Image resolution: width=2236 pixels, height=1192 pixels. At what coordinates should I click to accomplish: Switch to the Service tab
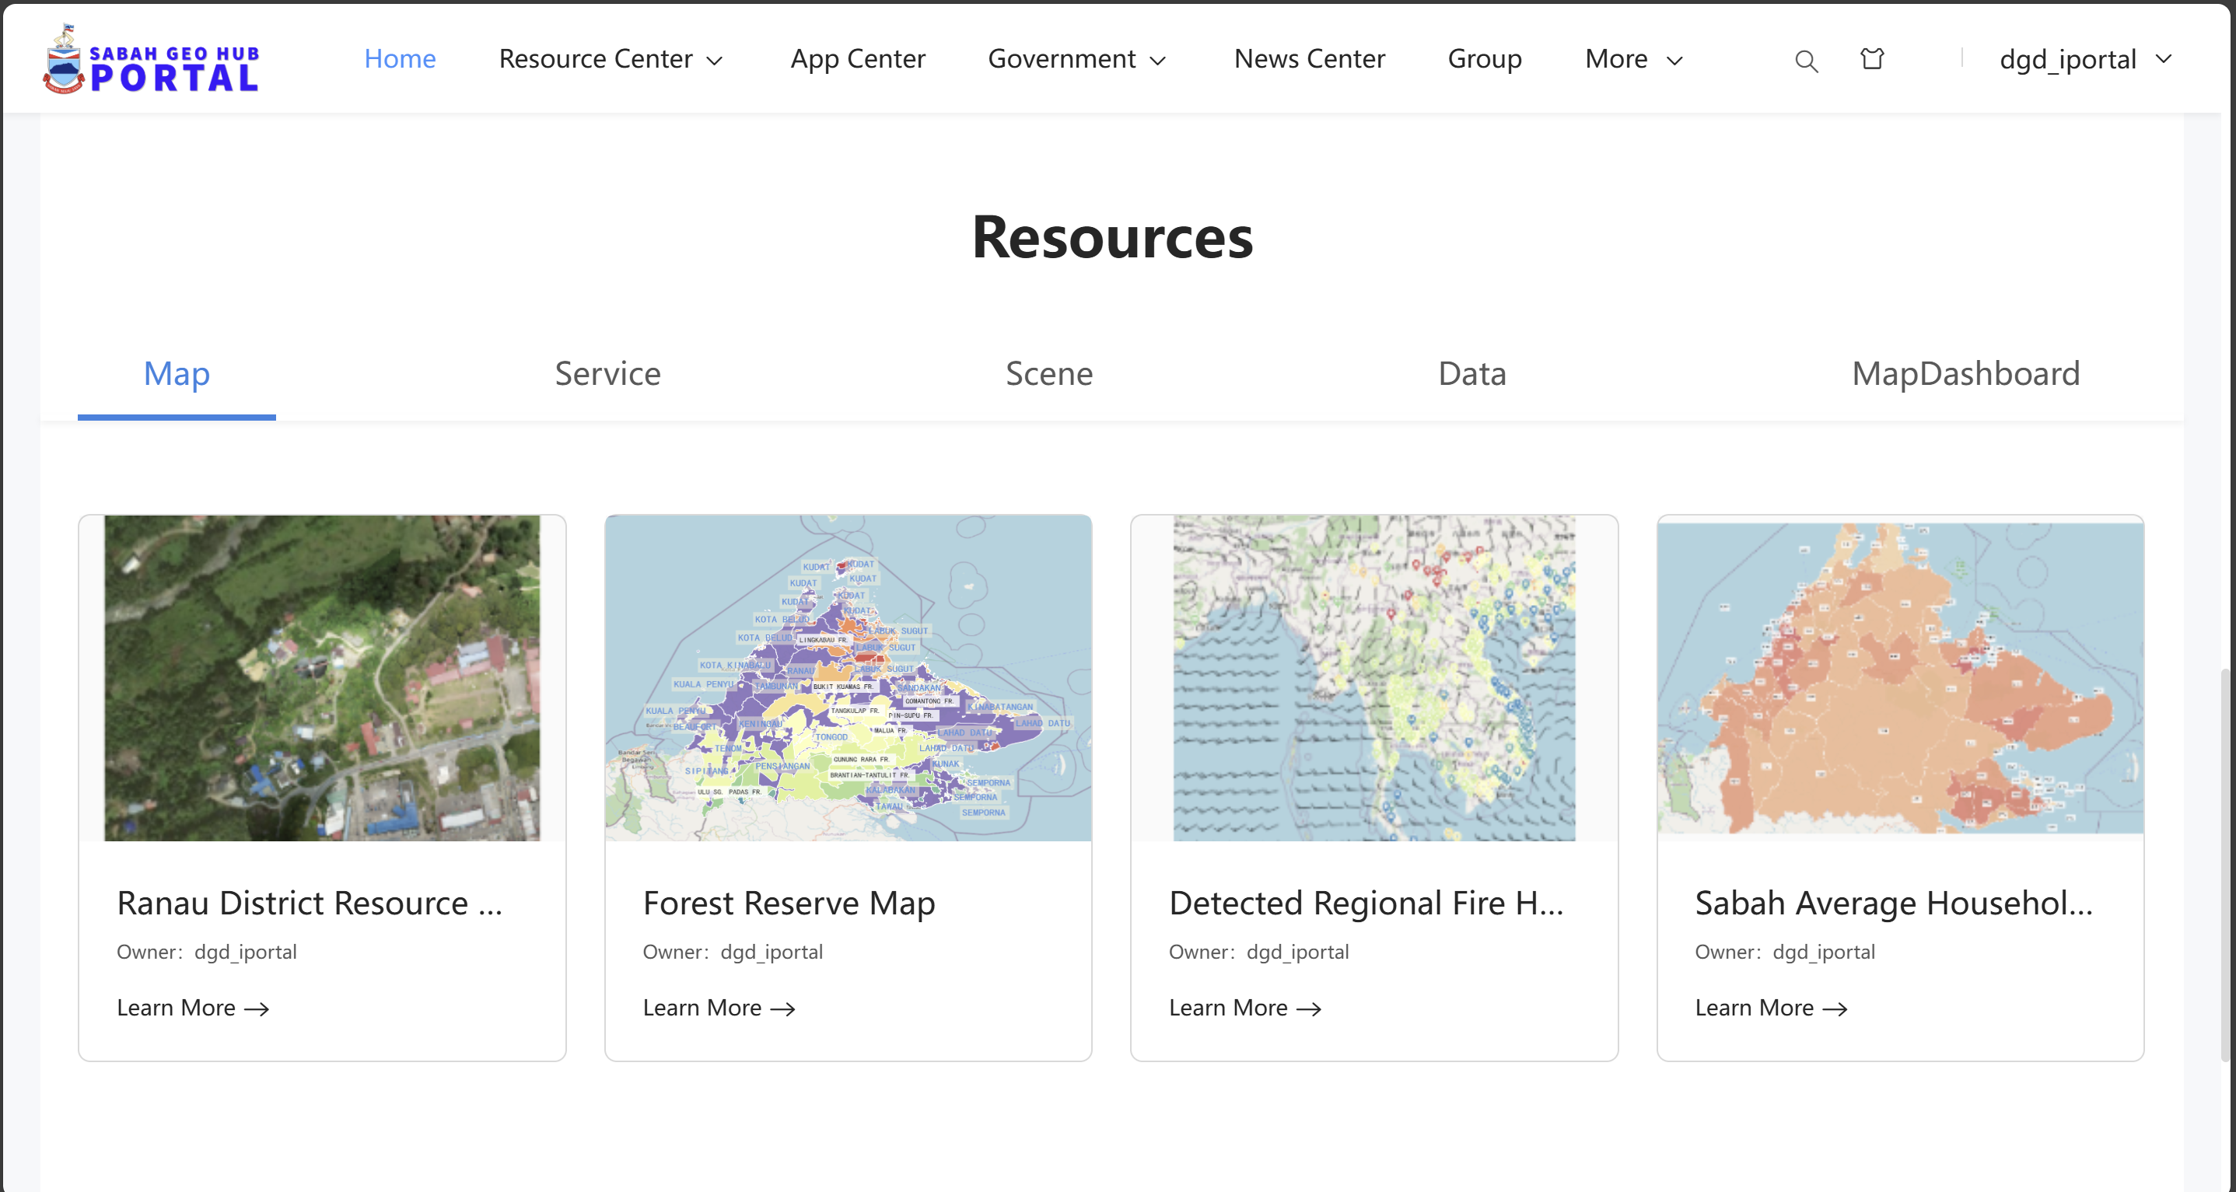(x=607, y=374)
